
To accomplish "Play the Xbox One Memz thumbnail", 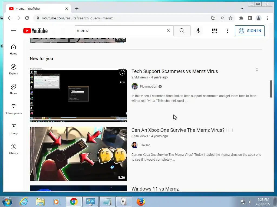I will coord(78,154).
